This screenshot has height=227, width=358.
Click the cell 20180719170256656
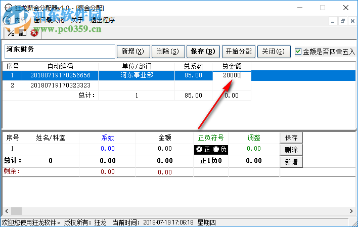click(x=60, y=75)
